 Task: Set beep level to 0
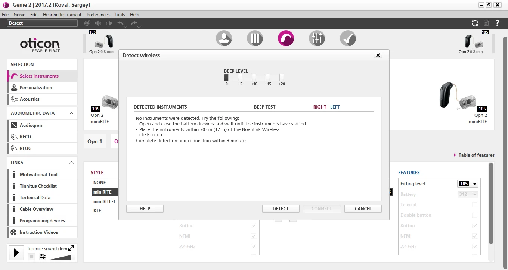pos(226,78)
